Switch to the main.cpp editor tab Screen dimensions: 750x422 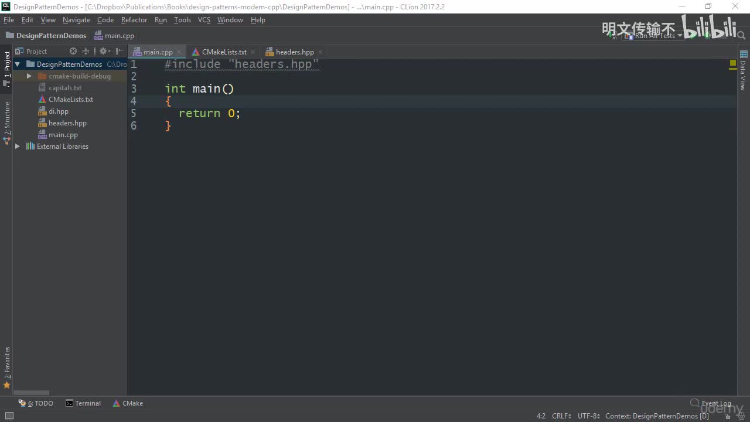(158, 52)
